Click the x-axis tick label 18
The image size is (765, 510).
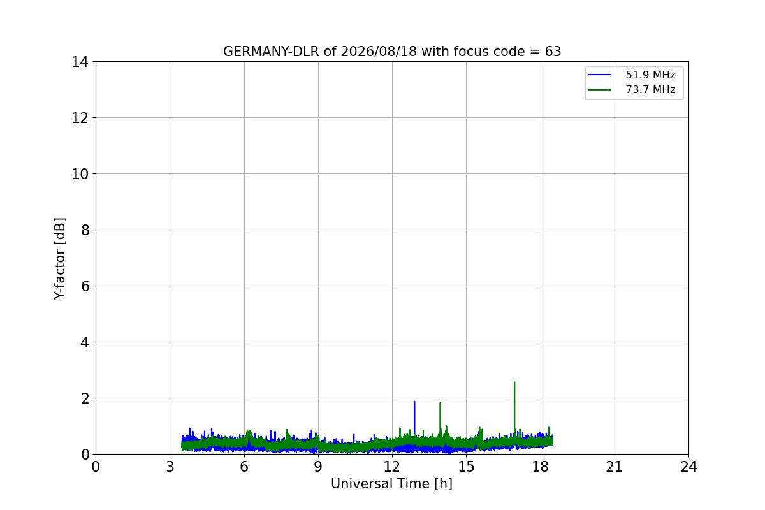click(x=541, y=467)
